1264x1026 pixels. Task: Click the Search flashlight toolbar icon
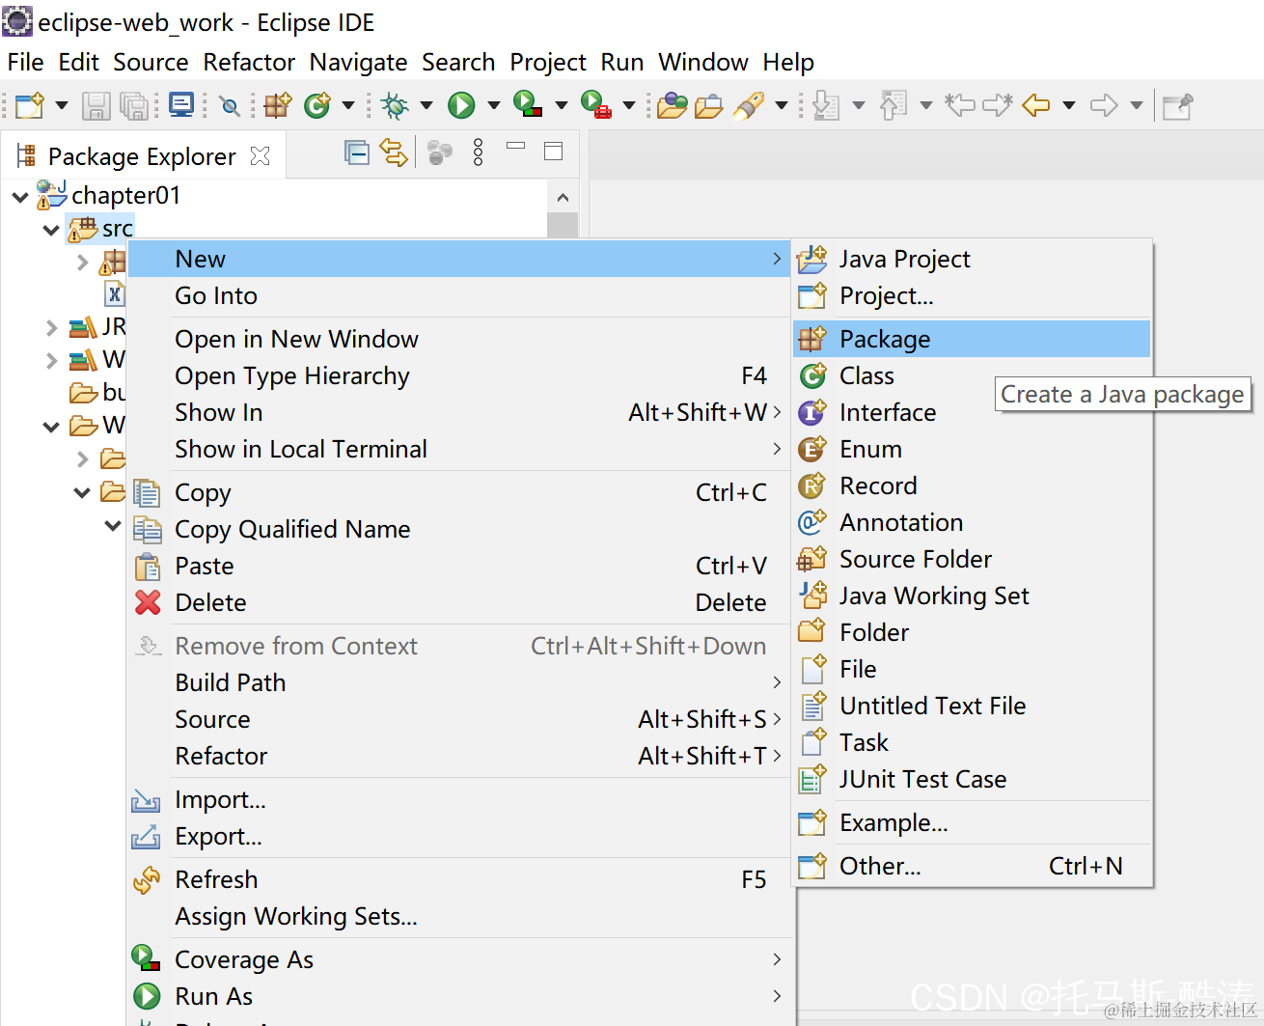pyautogui.click(x=749, y=105)
